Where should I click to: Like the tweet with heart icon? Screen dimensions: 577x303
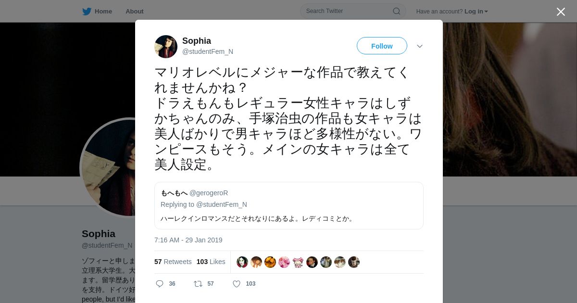point(237,284)
